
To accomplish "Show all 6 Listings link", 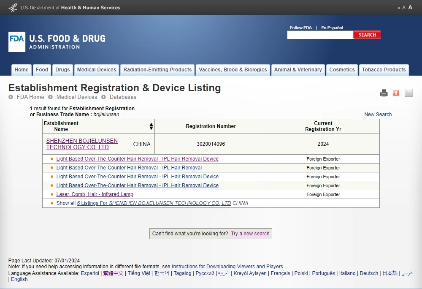I will tap(154, 203).
